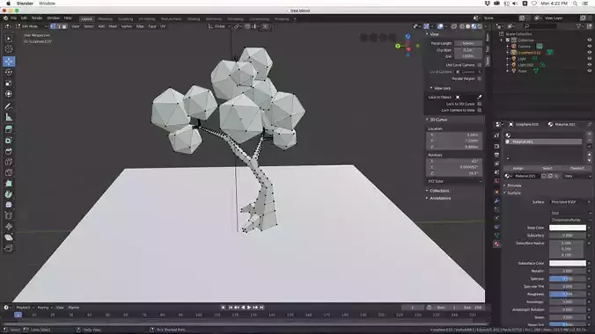
Task: Select the Transform tool
Action: 9,94
